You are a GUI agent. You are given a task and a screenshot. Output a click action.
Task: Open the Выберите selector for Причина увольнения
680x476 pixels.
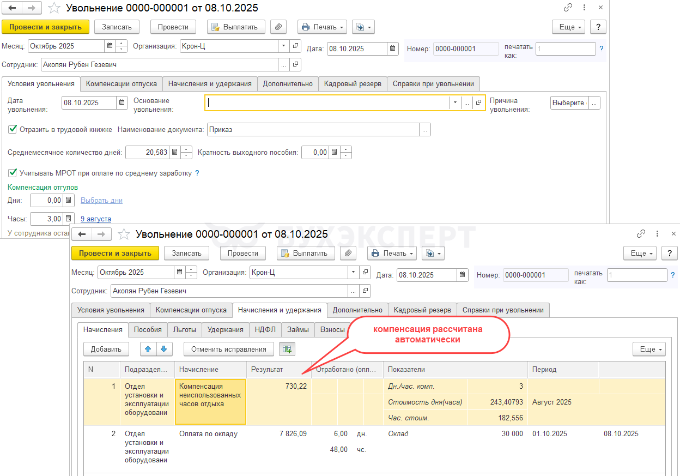[568, 103]
